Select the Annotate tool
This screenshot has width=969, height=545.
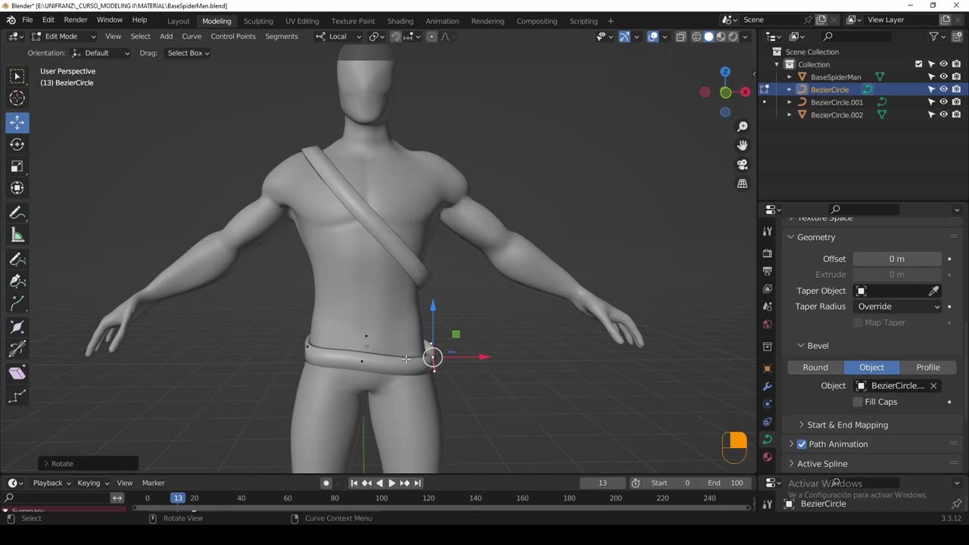click(17, 213)
